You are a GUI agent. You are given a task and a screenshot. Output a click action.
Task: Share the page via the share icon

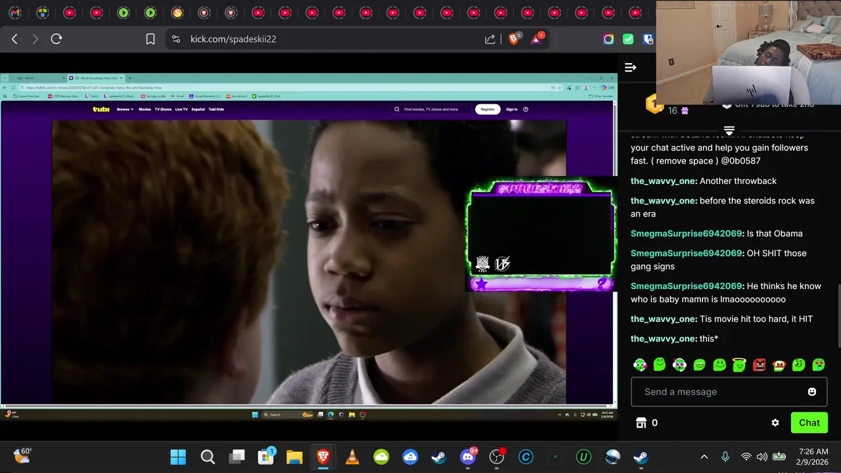pos(490,39)
